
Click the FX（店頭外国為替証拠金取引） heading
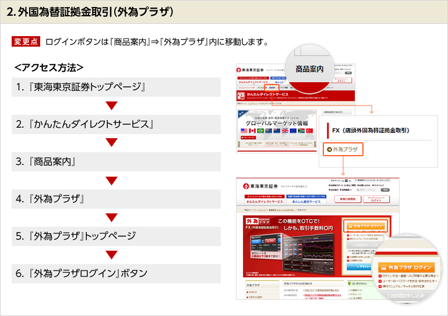tap(371, 131)
